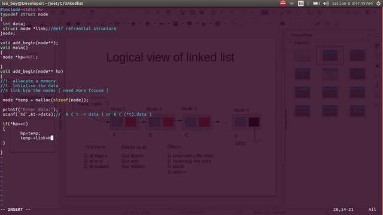Select the Title, 6 Content layout
The width and height of the screenshot is (383, 215).
coord(357,110)
